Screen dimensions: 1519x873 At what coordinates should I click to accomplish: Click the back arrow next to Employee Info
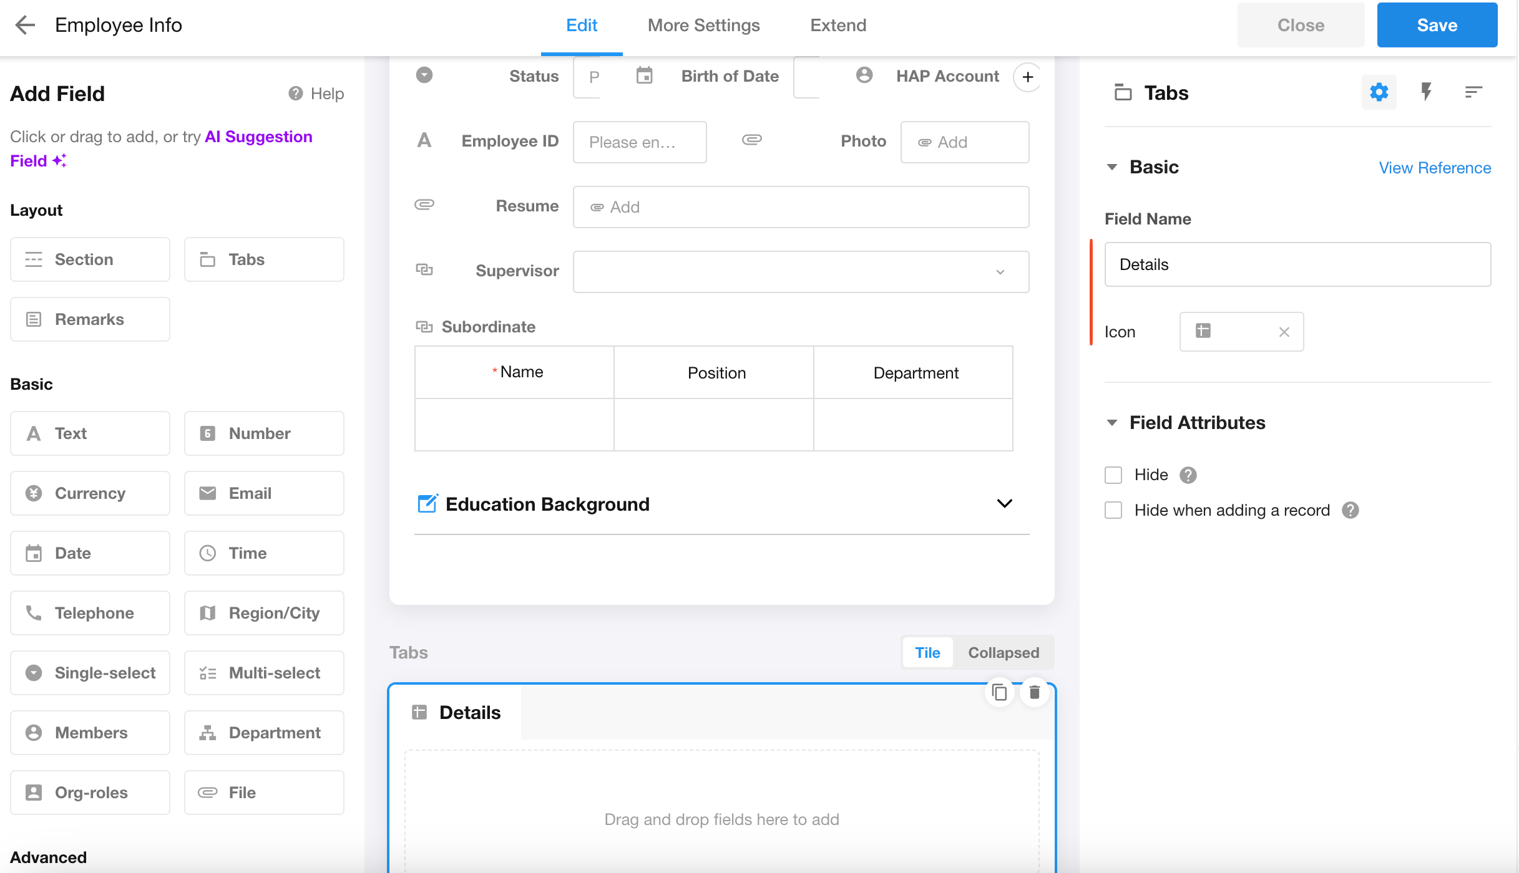pos(25,25)
